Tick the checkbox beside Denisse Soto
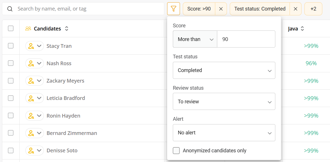The image size is (330, 162). pyautogui.click(x=11, y=151)
